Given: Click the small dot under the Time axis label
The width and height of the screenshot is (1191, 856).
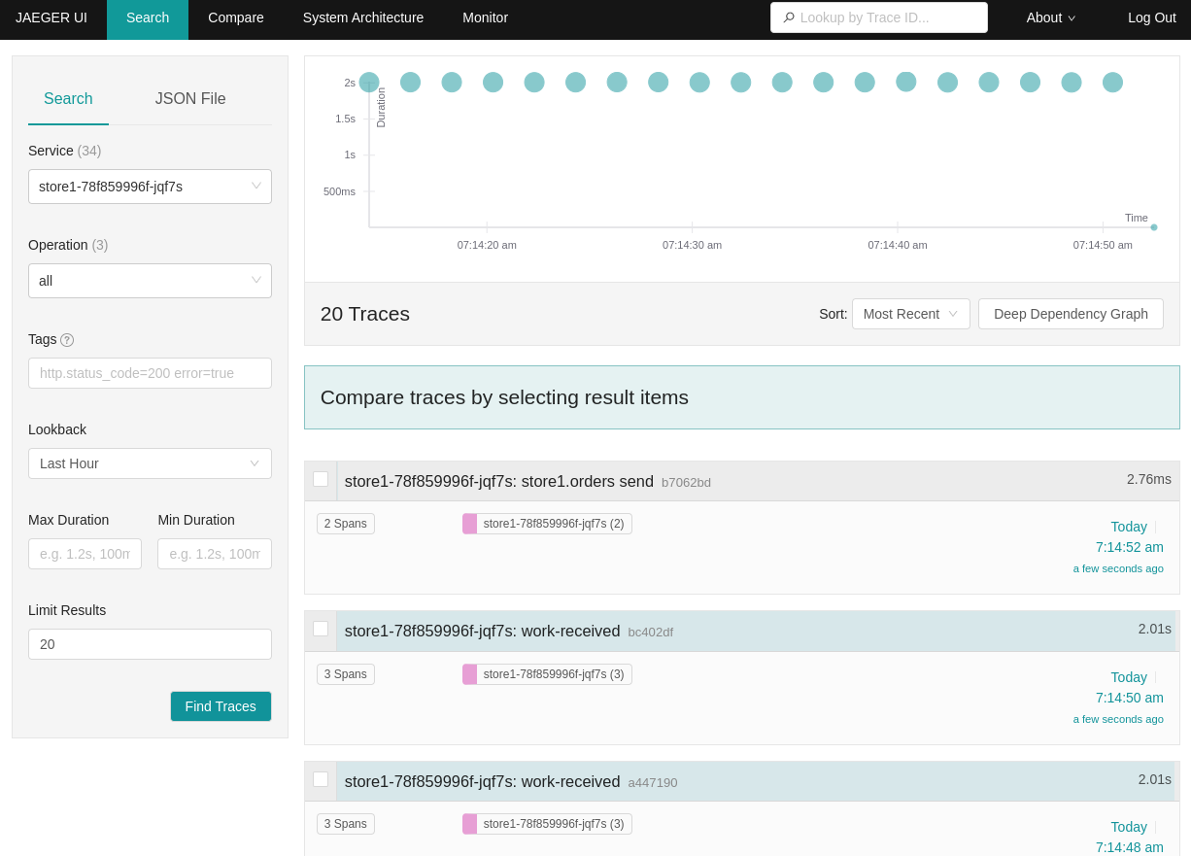Looking at the screenshot, I should point(1154,227).
